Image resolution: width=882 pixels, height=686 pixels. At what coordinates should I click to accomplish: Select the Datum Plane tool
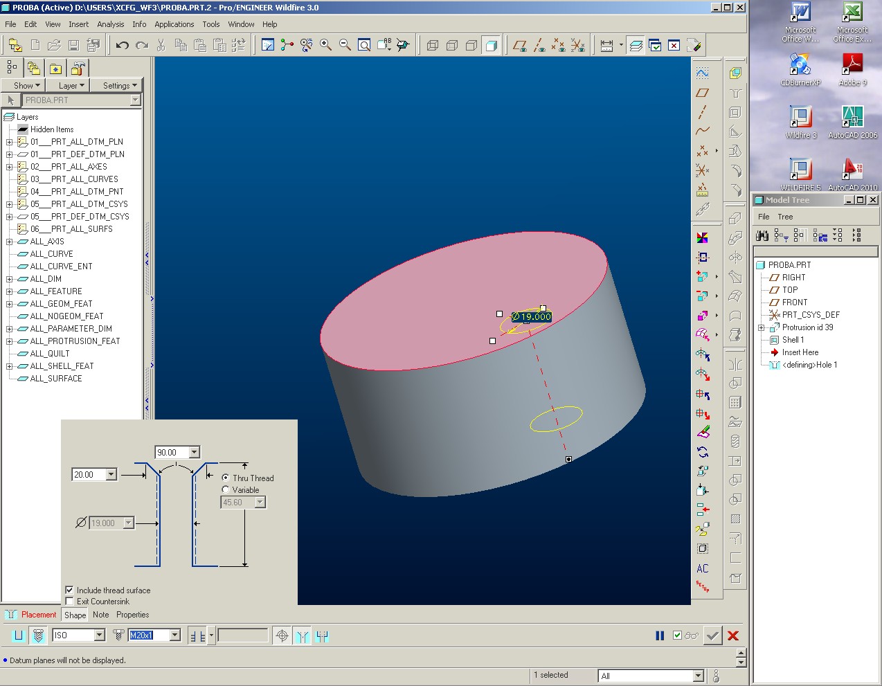coord(702,92)
